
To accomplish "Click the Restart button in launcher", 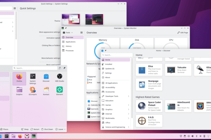I will [35, 129].
